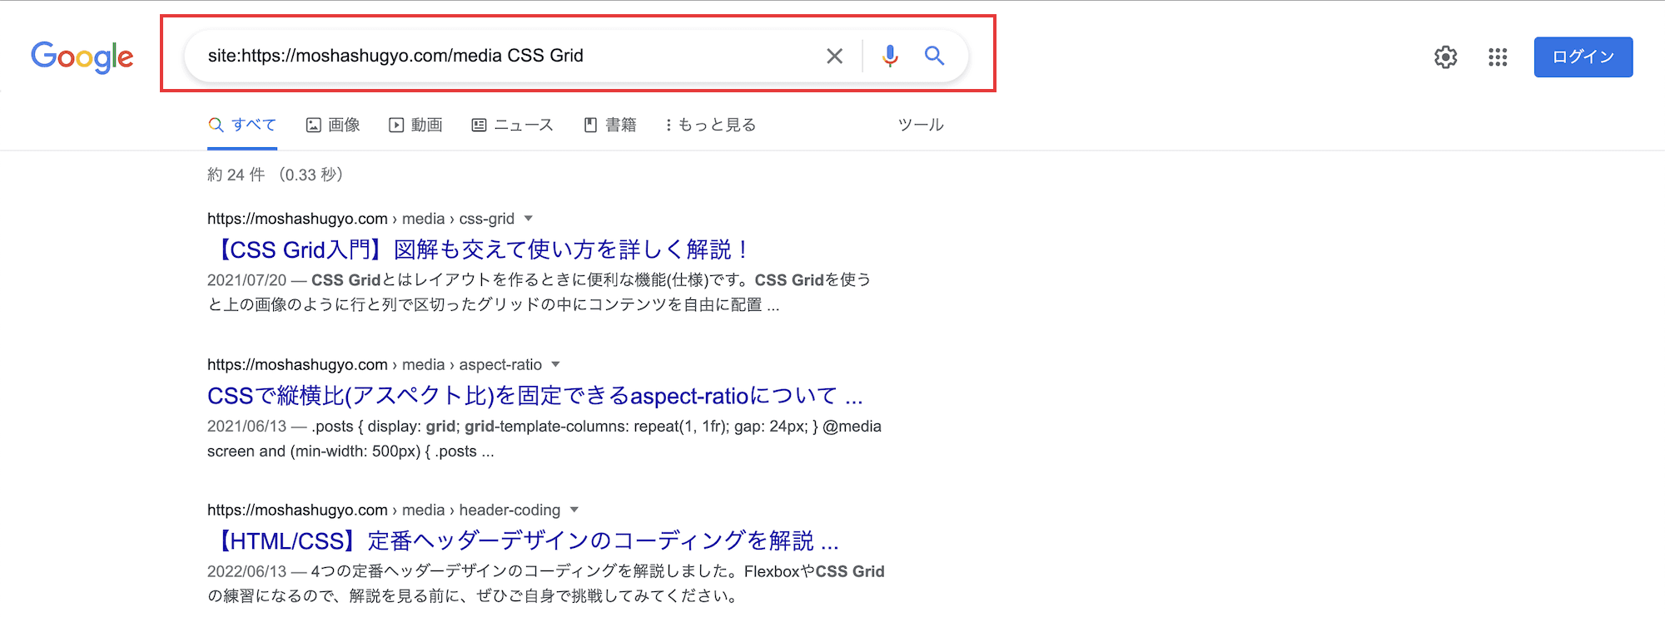Expand the arrow next to css-grid URL

528,219
